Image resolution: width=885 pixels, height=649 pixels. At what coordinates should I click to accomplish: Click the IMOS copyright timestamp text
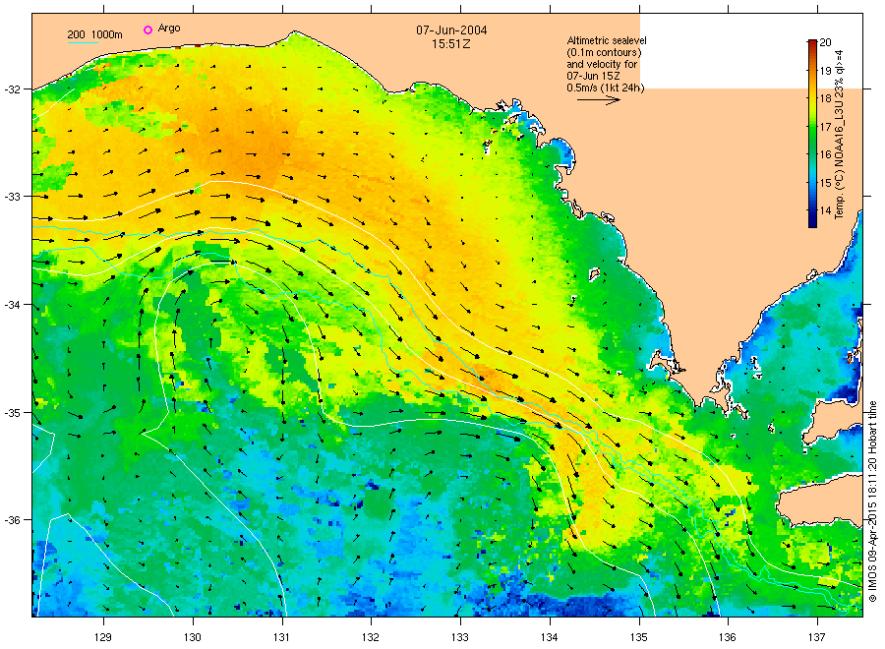pos(872,501)
